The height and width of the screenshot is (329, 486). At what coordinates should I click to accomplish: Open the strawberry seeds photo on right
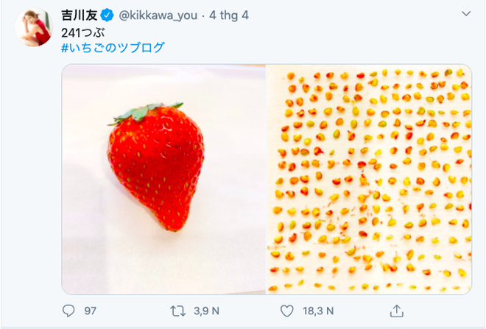tap(368, 179)
